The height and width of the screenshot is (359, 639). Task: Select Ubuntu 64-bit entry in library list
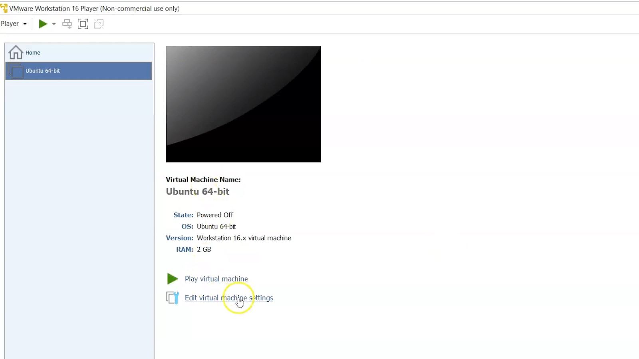coord(43,71)
